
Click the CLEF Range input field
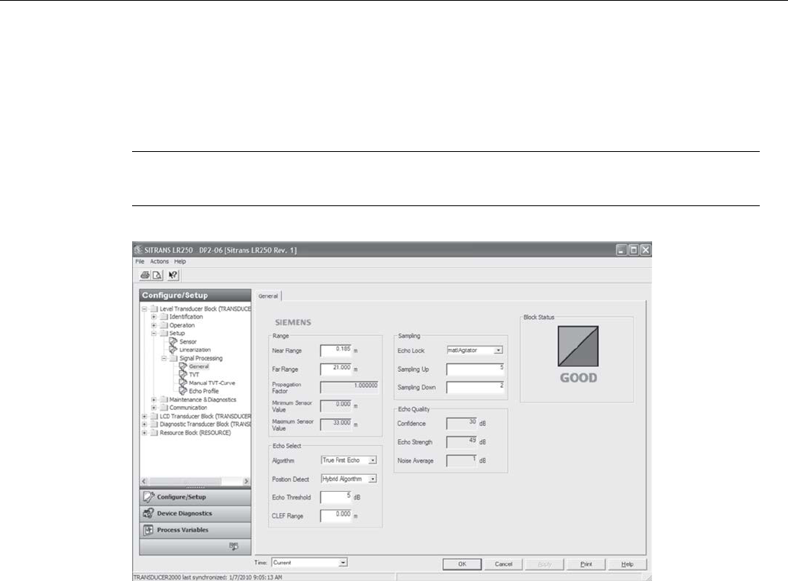point(336,515)
